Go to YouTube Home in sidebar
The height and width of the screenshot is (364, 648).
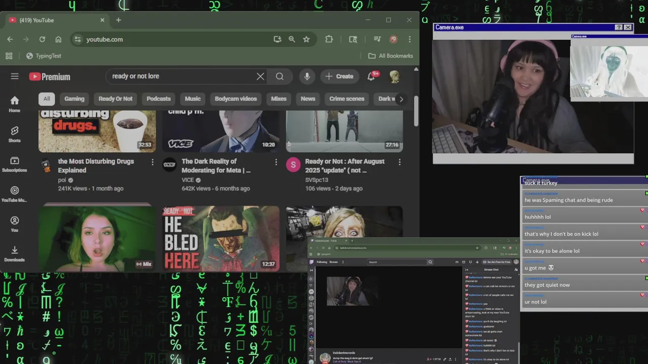(x=15, y=104)
